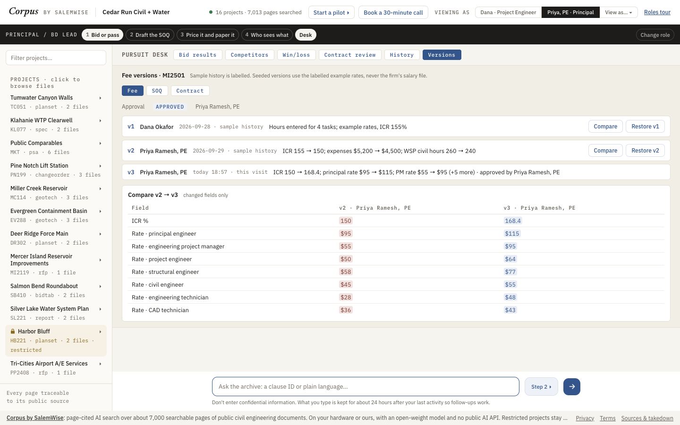This screenshot has height=425, width=680.
Task: Expand Pine Notch Lift Station arrow
Action: pyautogui.click(x=100, y=166)
